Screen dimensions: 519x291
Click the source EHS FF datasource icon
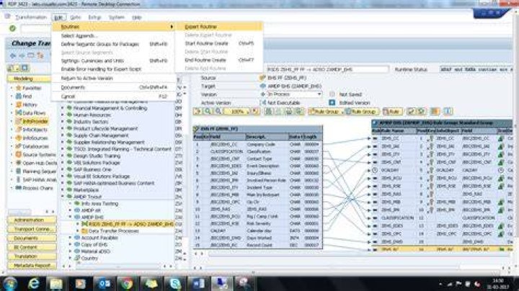click(x=262, y=78)
